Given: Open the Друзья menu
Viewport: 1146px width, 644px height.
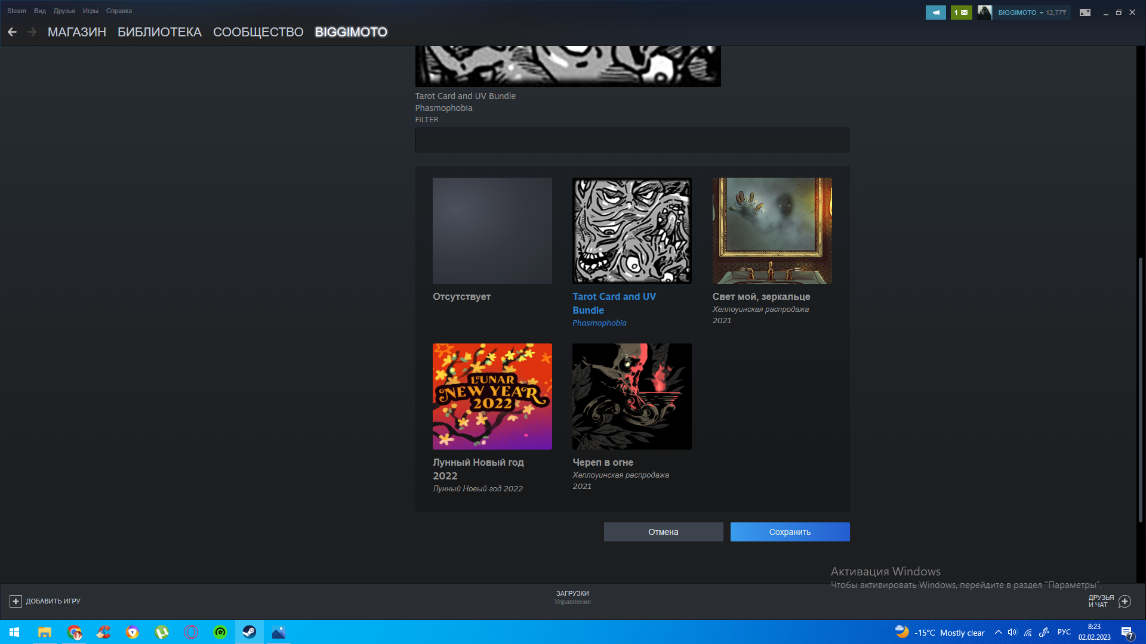Looking at the screenshot, I should pyautogui.click(x=64, y=11).
